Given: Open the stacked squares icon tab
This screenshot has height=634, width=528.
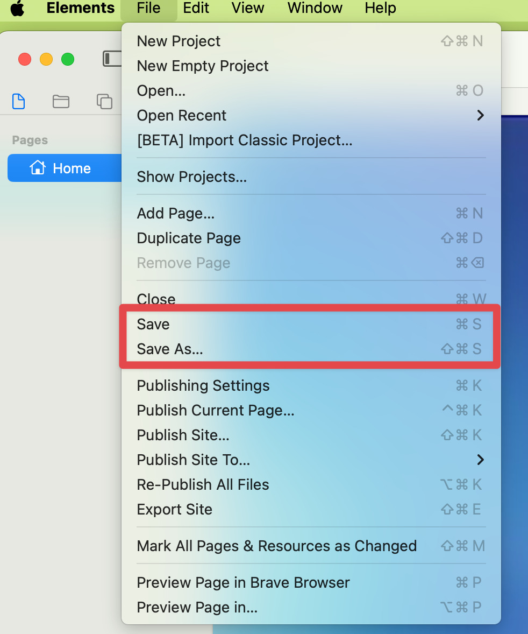Looking at the screenshot, I should (x=104, y=101).
